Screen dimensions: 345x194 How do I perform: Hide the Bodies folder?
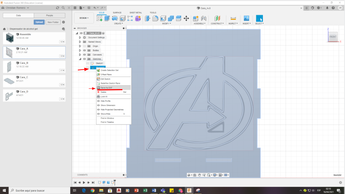point(84,50)
